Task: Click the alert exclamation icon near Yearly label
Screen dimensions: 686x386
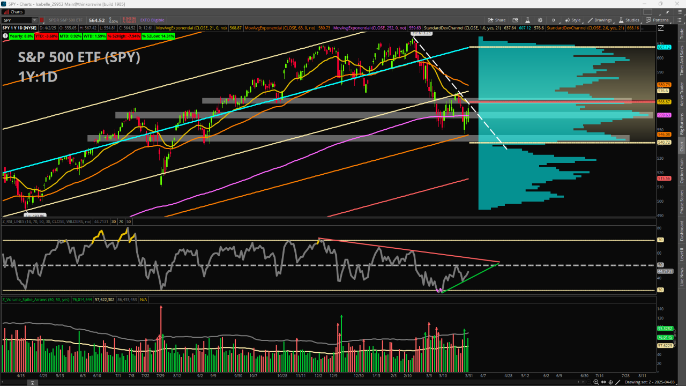Action: coord(5,36)
